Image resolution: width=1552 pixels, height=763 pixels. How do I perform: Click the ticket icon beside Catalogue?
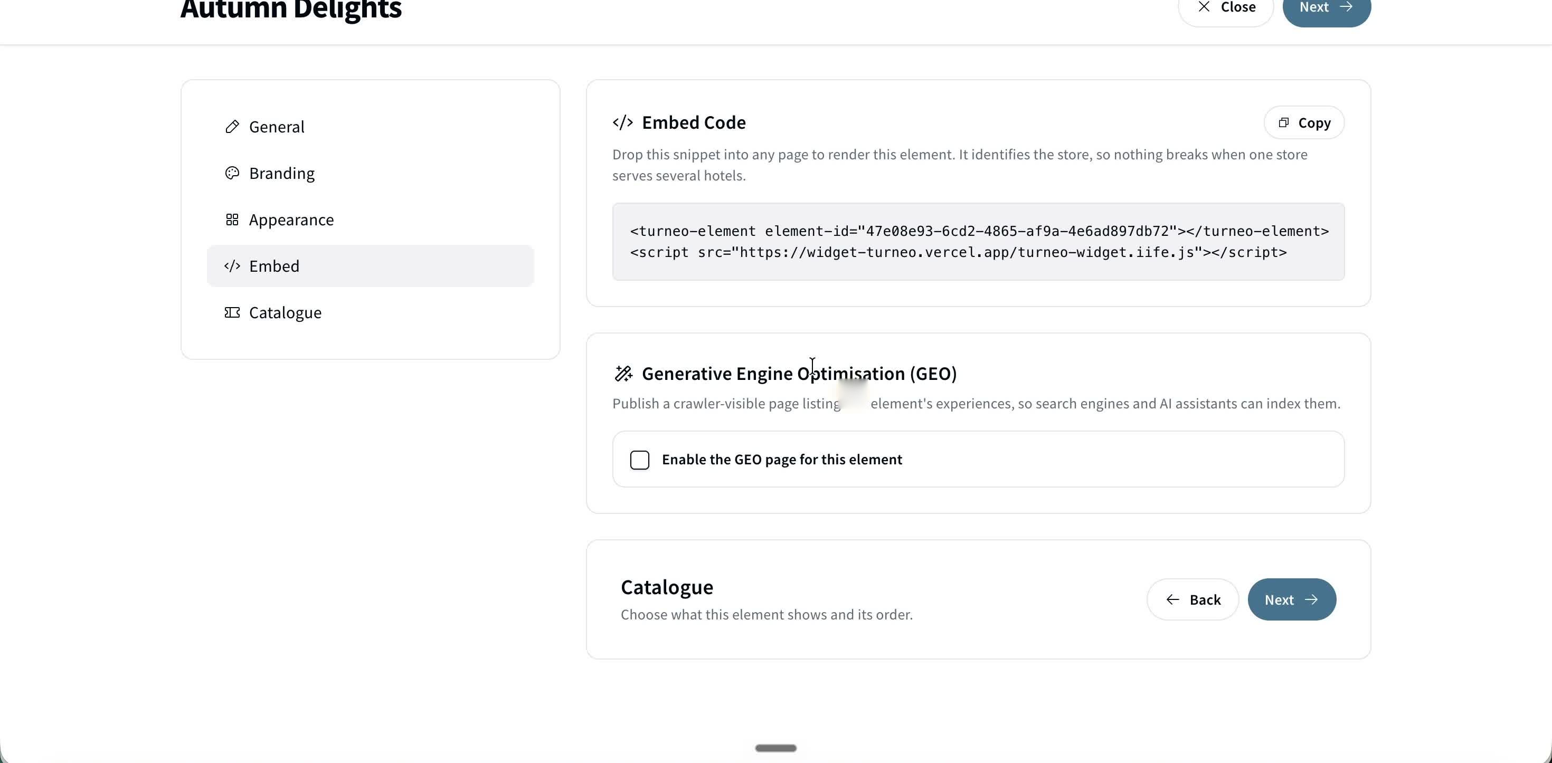click(232, 312)
